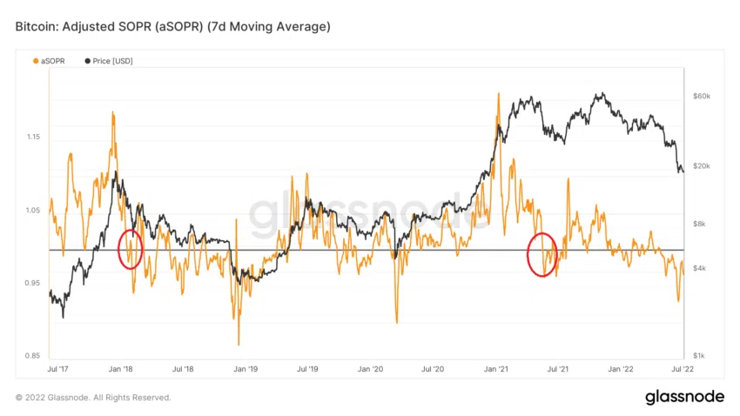This screenshot has height=416, width=740.
Task: Click the Glassnode copyright notice
Action: pos(93,398)
